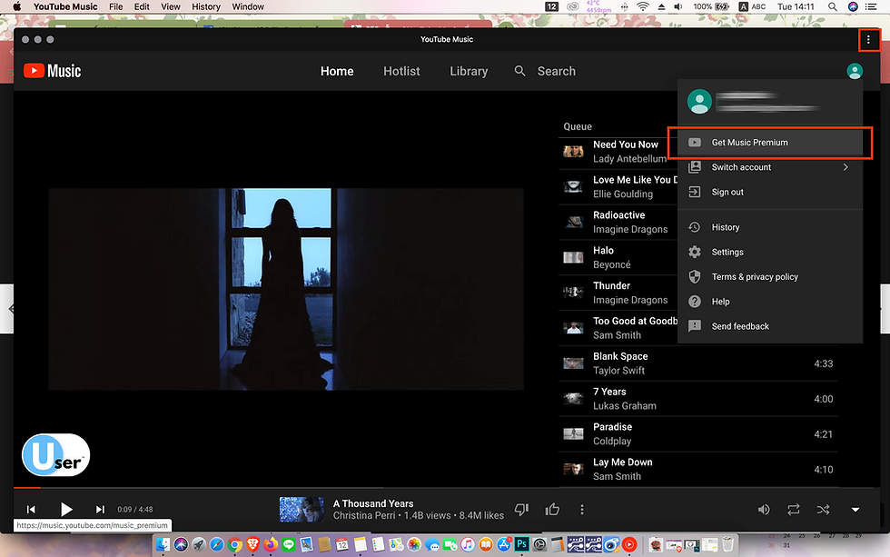Like A Thousand Years with thumbs up
Screen dimensions: 890x557
click(552, 510)
